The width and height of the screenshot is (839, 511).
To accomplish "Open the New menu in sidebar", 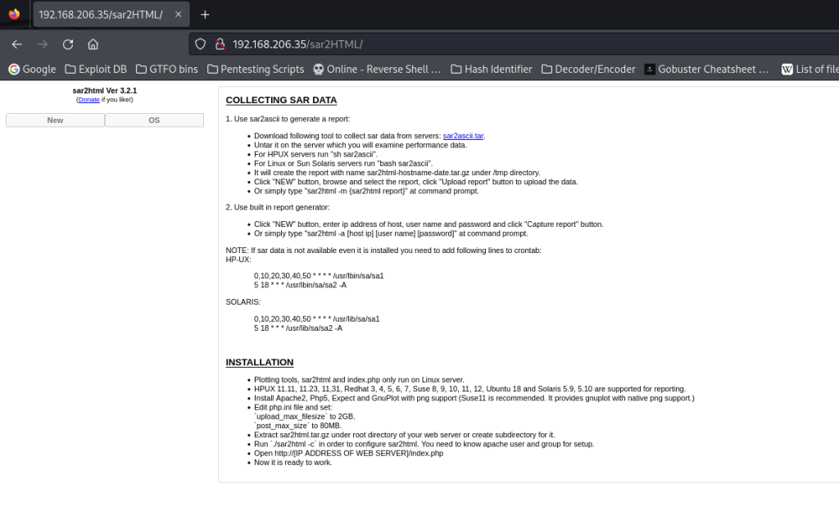I will coord(55,120).
